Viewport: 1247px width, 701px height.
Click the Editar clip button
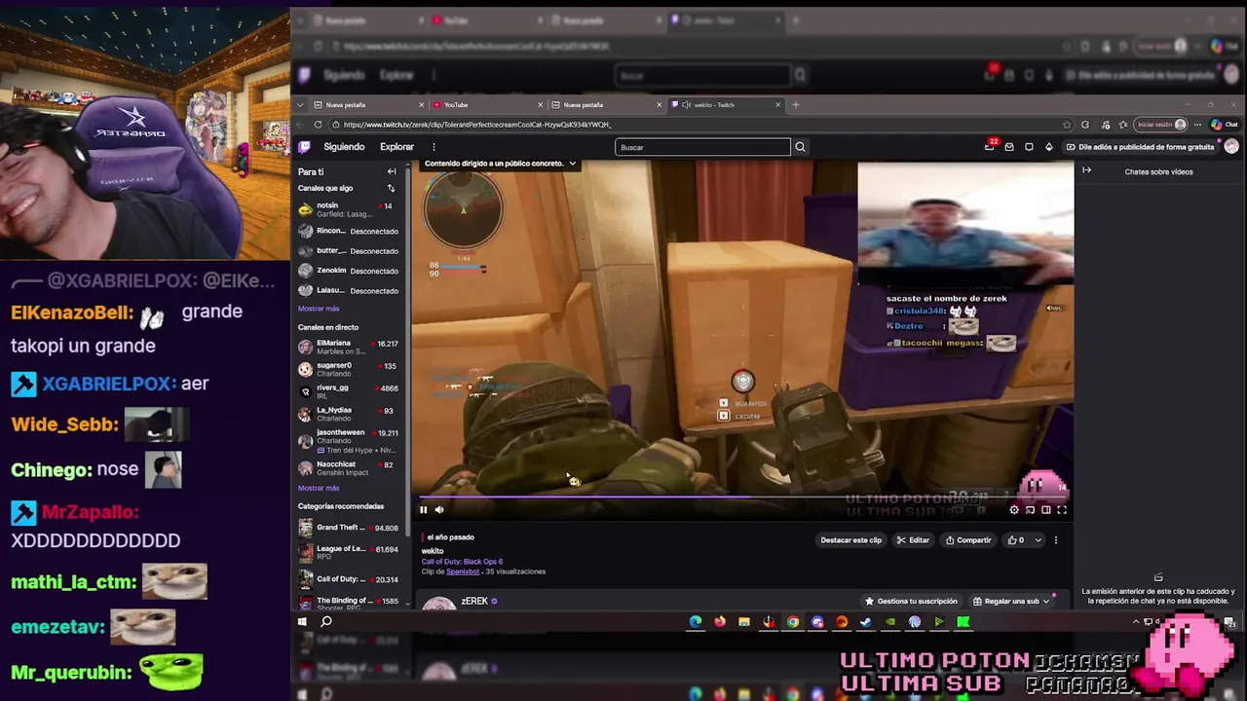coord(913,540)
